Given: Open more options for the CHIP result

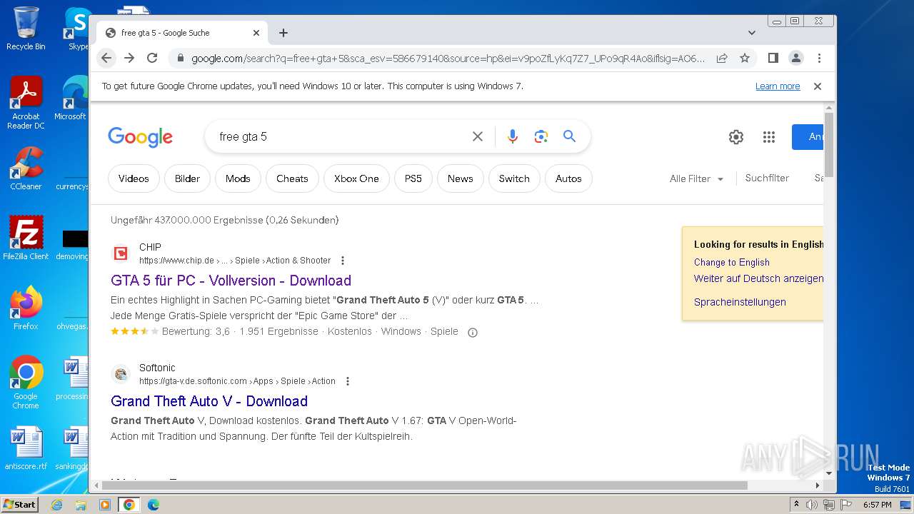Looking at the screenshot, I should point(343,261).
